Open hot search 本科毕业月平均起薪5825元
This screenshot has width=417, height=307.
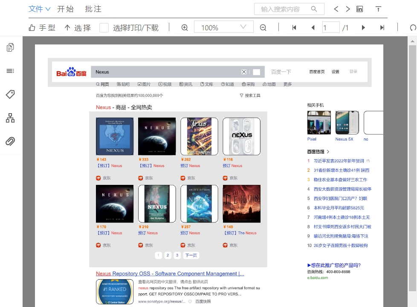point(339,208)
